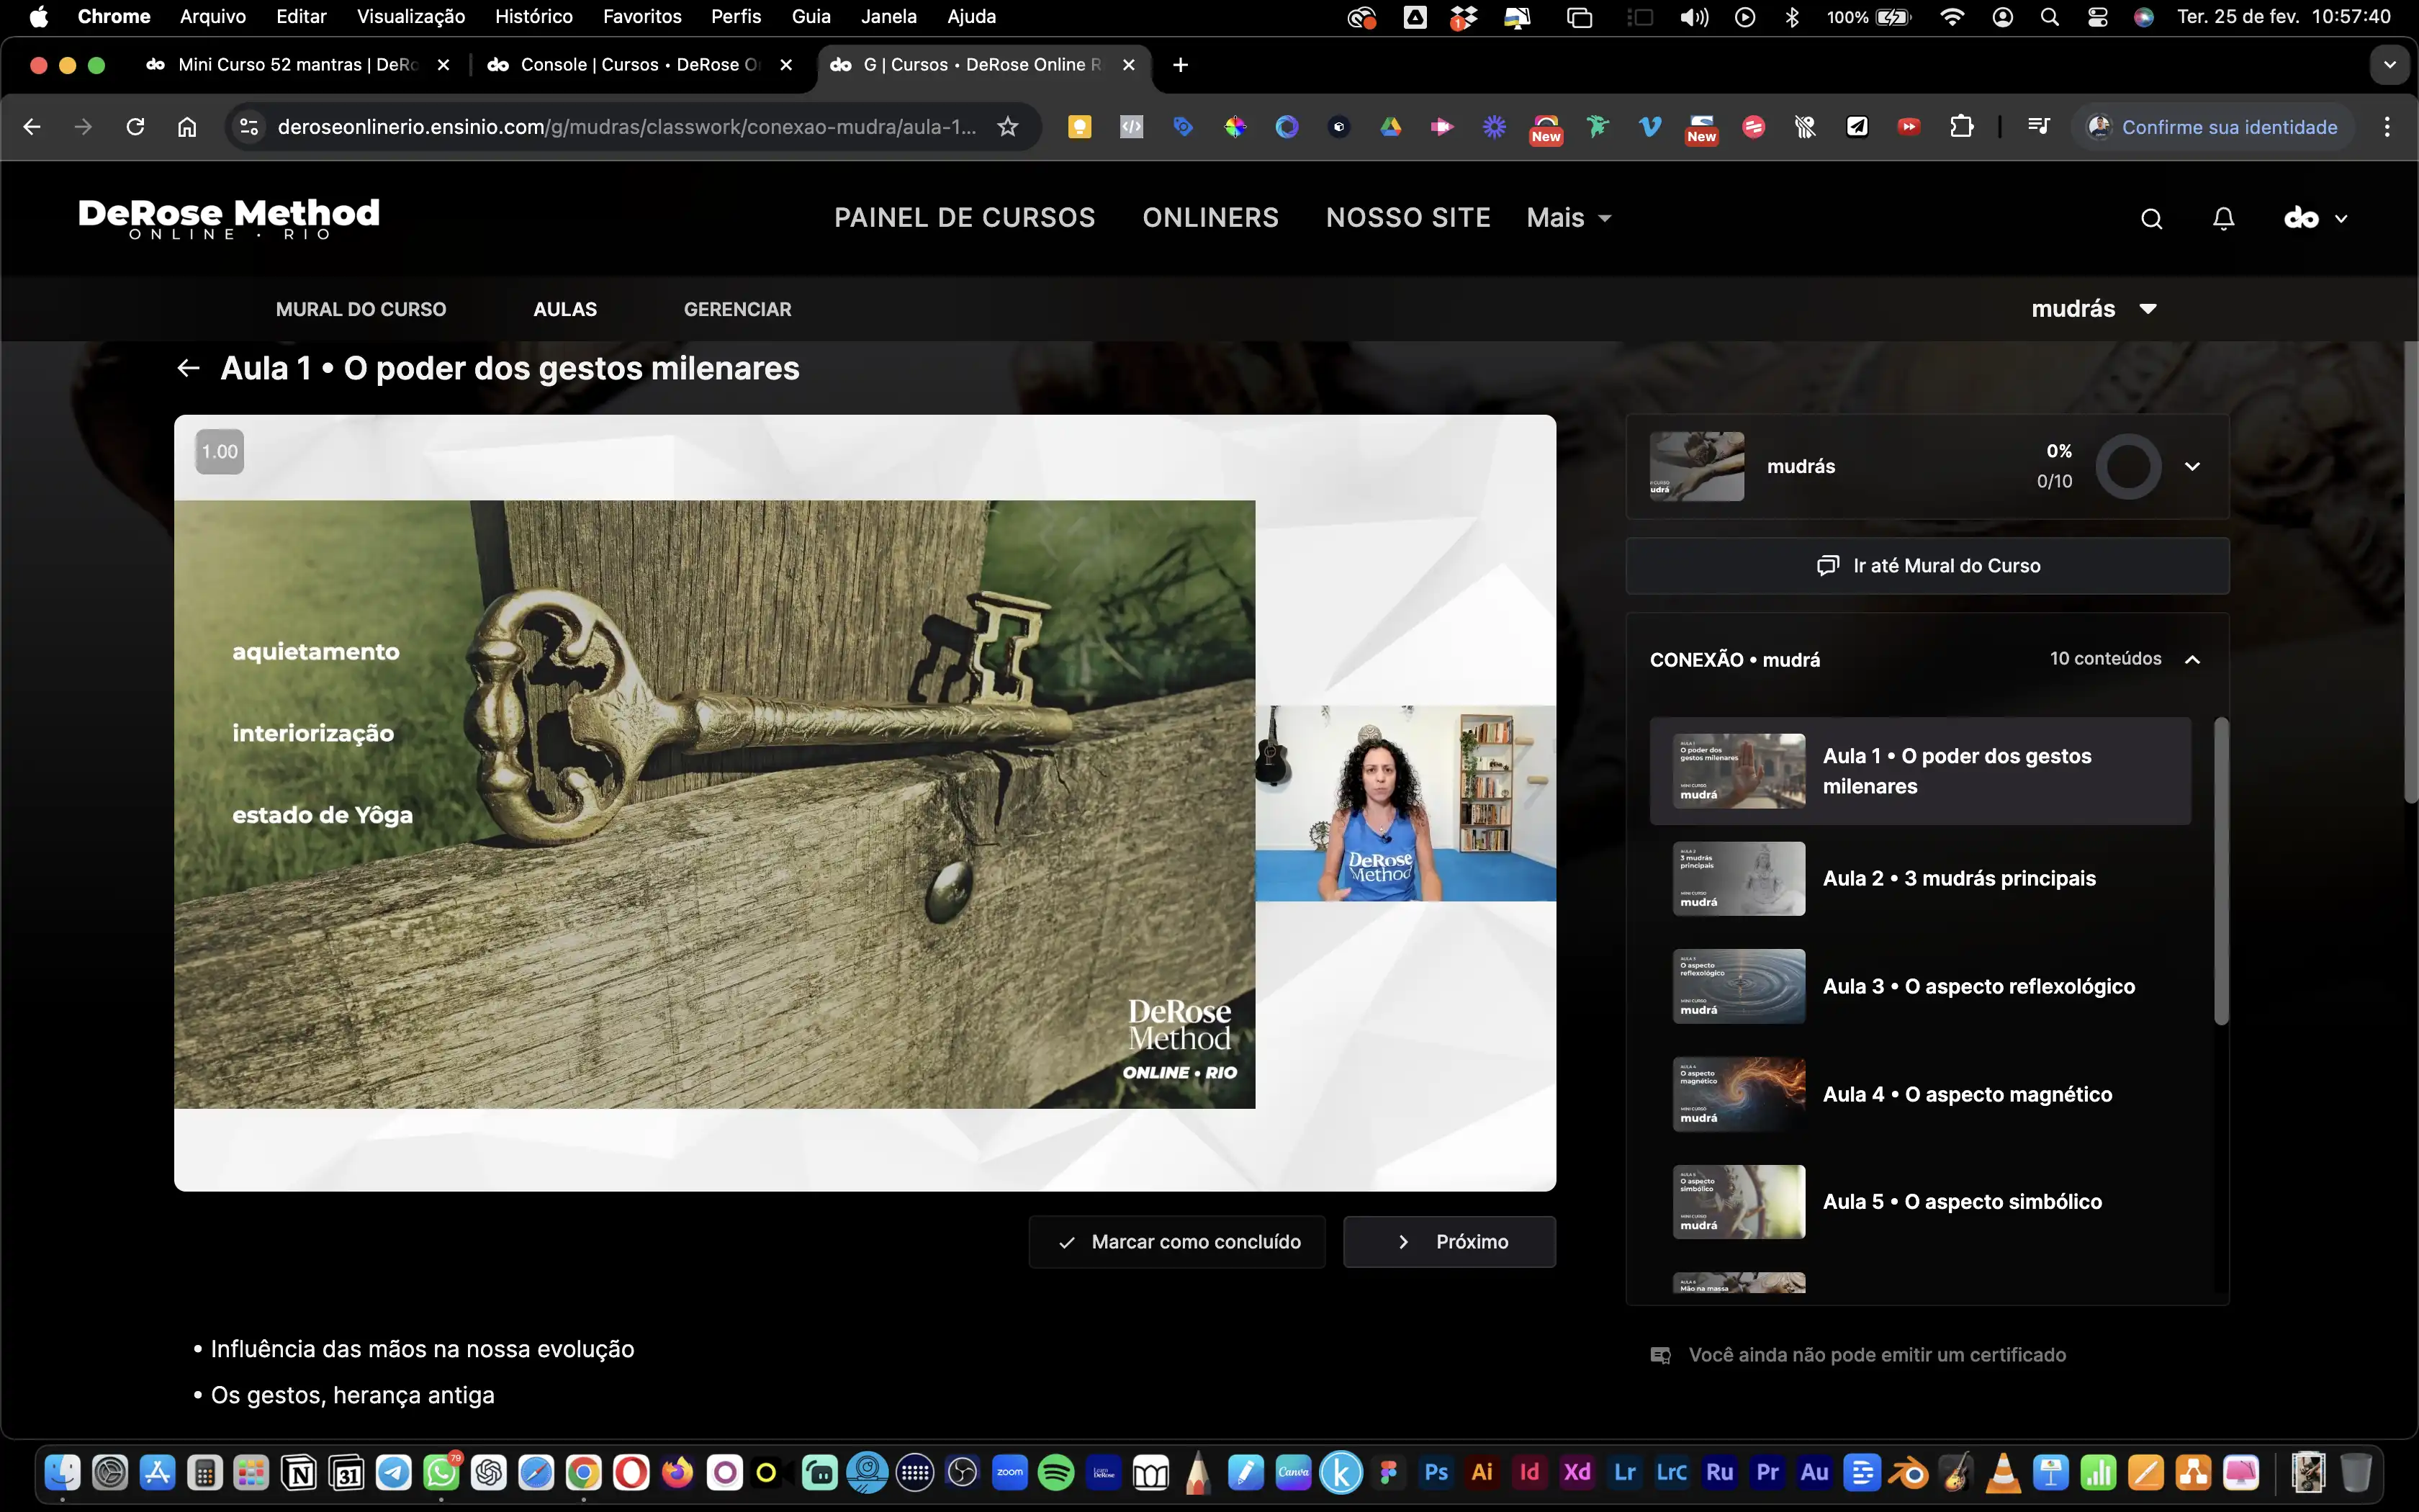The height and width of the screenshot is (1512, 2419).
Task: Bookmark page with the star icon
Action: 1008,127
